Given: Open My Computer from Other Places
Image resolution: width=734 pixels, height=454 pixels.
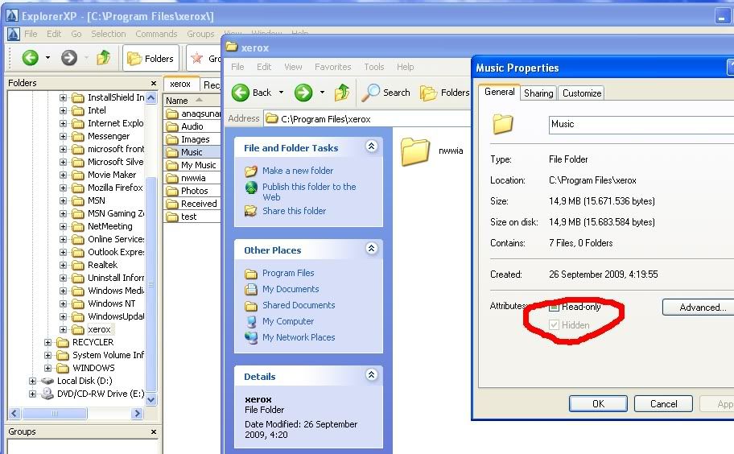Looking at the screenshot, I should pos(288,321).
